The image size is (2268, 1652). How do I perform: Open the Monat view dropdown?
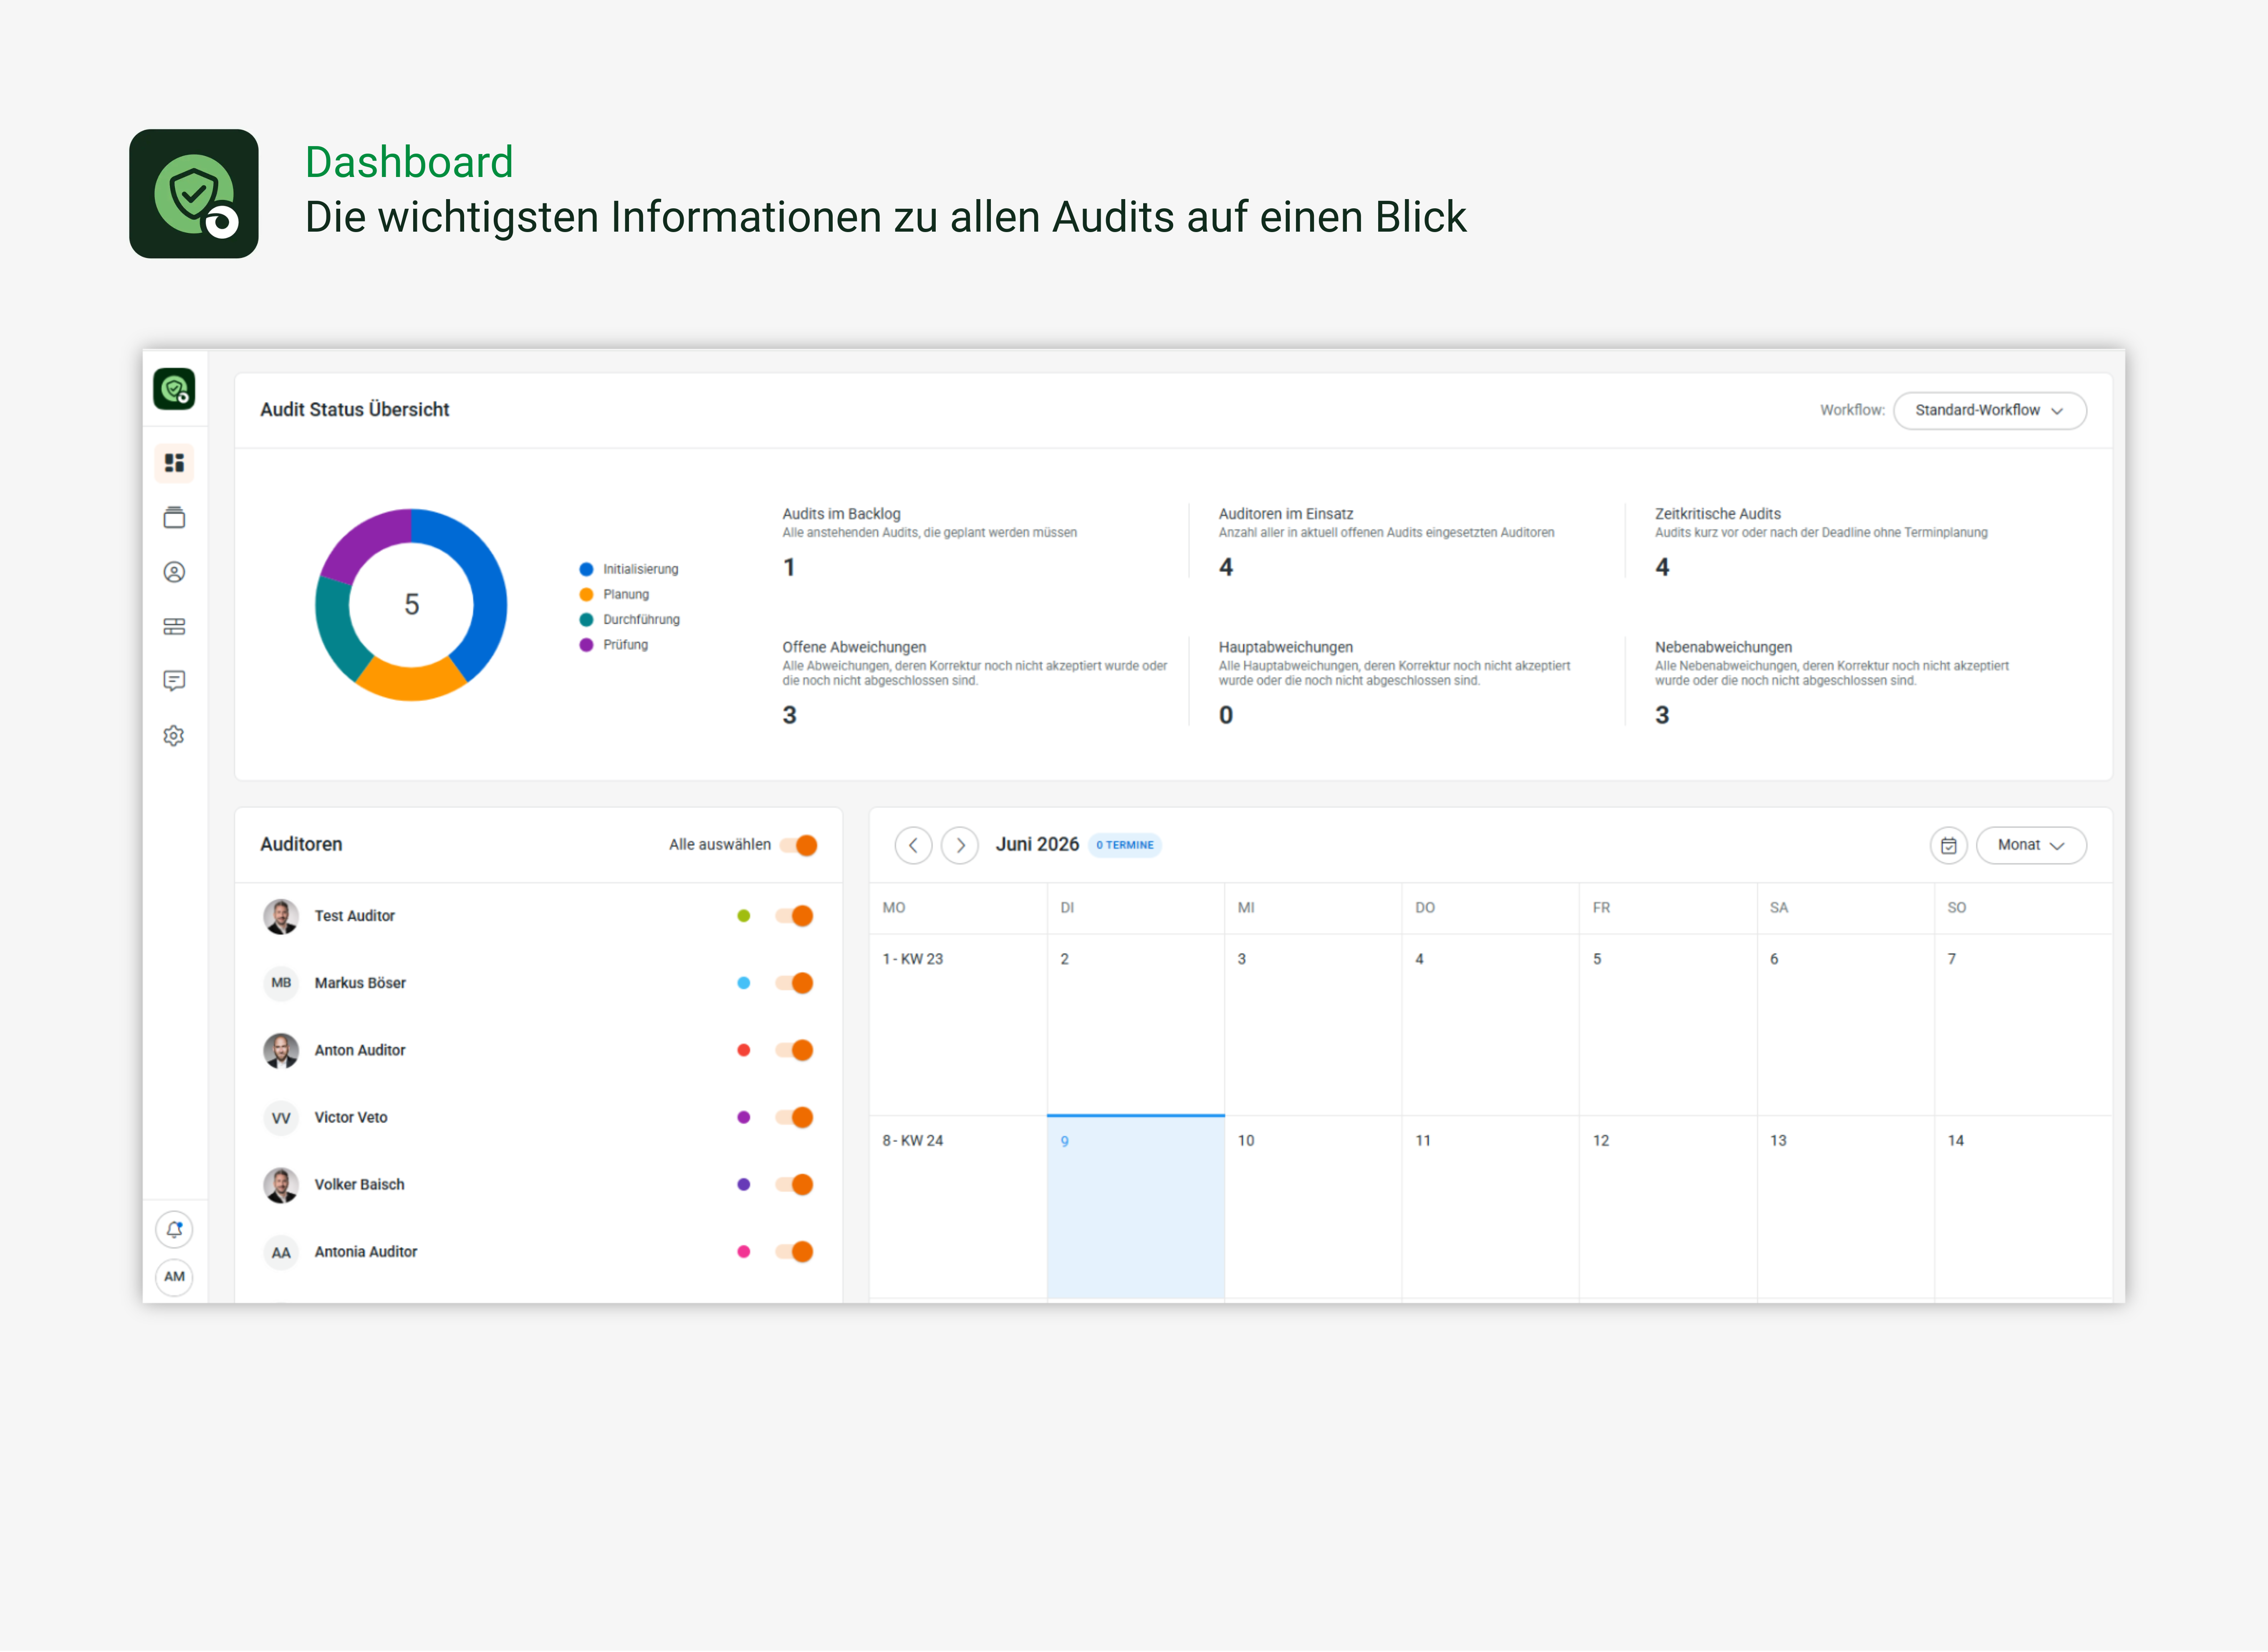click(x=2031, y=845)
